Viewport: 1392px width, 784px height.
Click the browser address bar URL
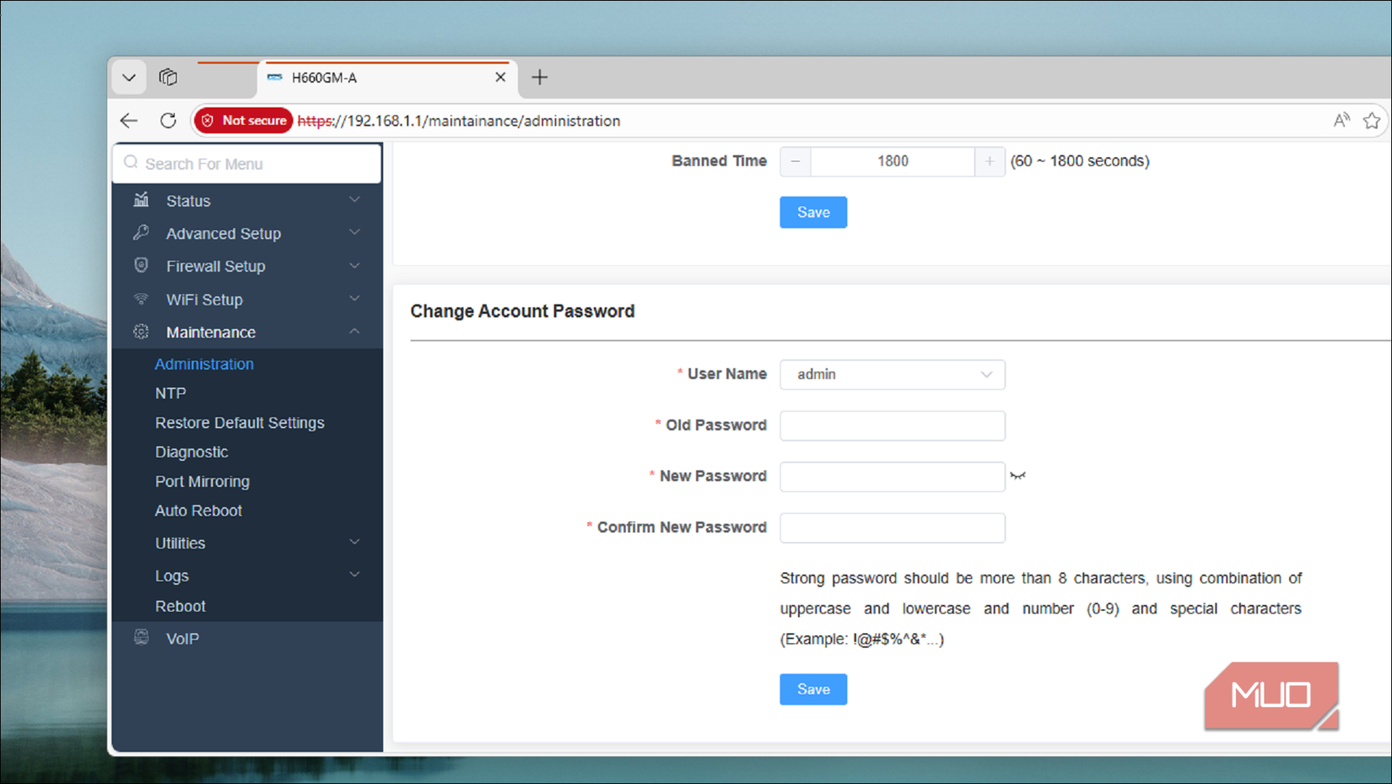click(x=459, y=121)
